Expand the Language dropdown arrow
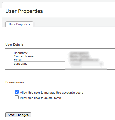The height and width of the screenshot is (120, 115). (x=101, y=64)
